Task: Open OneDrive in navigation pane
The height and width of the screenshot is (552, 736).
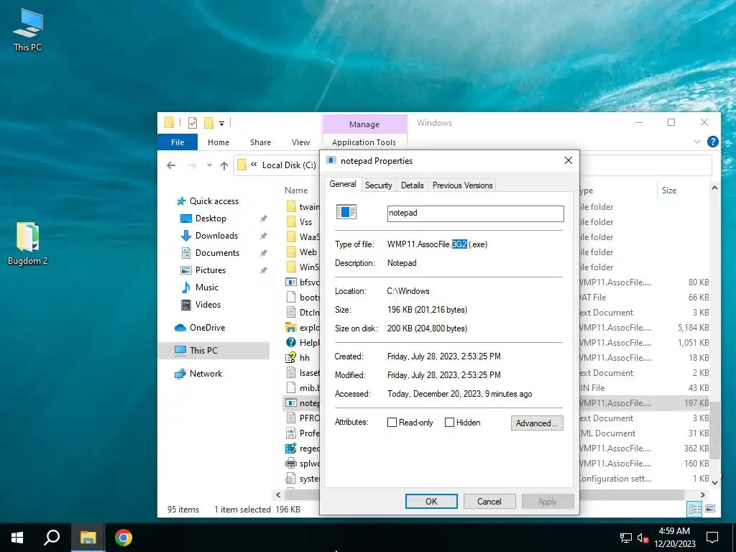Action: point(207,328)
